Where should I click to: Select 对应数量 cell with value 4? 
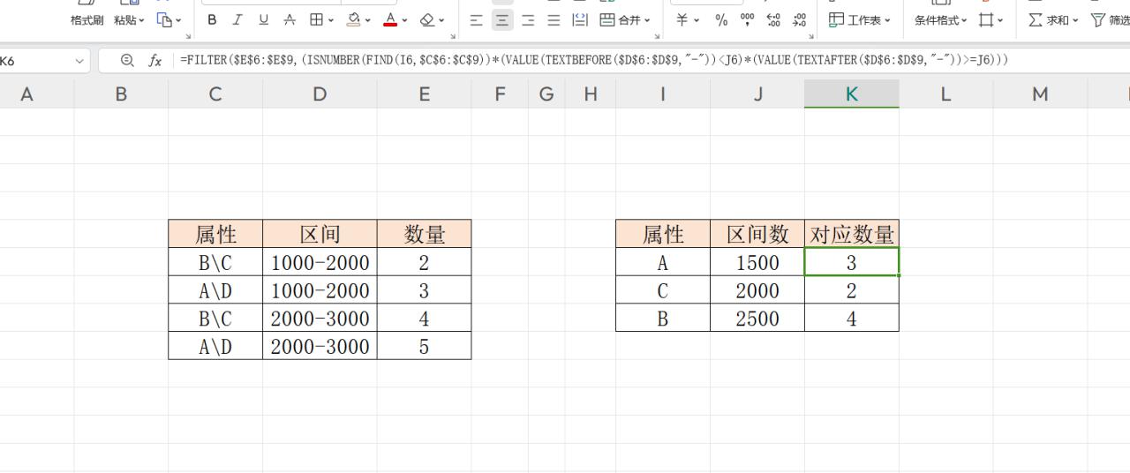(851, 319)
